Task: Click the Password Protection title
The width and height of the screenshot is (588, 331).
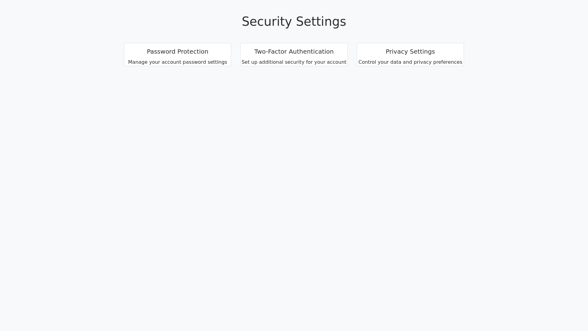Action: [x=177, y=51]
